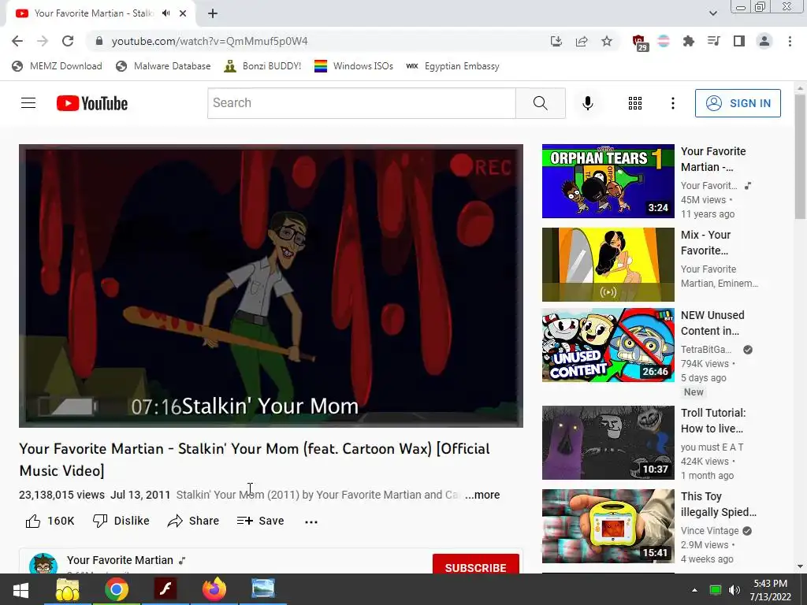Install app icon in address bar
The width and height of the screenshot is (807, 605).
pos(556,41)
